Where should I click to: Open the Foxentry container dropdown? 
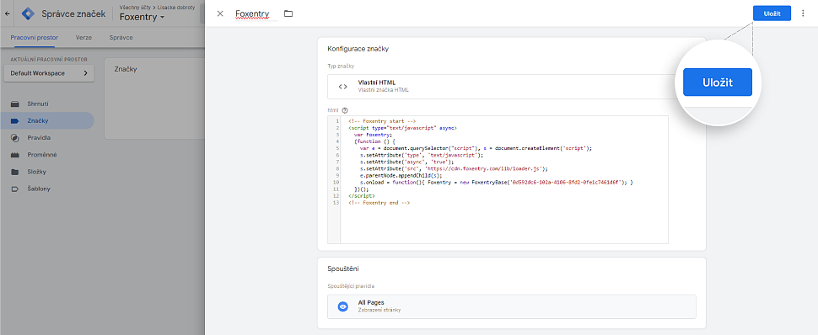(142, 17)
